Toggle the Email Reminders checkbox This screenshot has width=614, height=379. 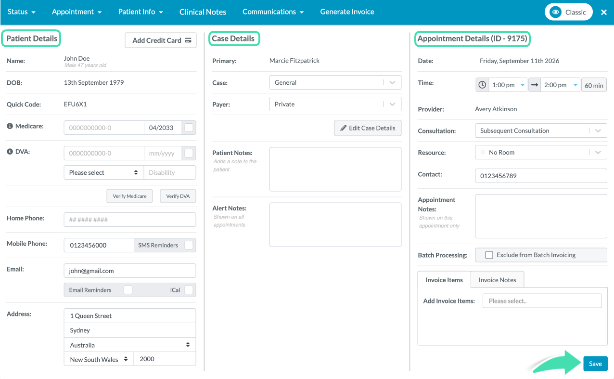tap(128, 290)
